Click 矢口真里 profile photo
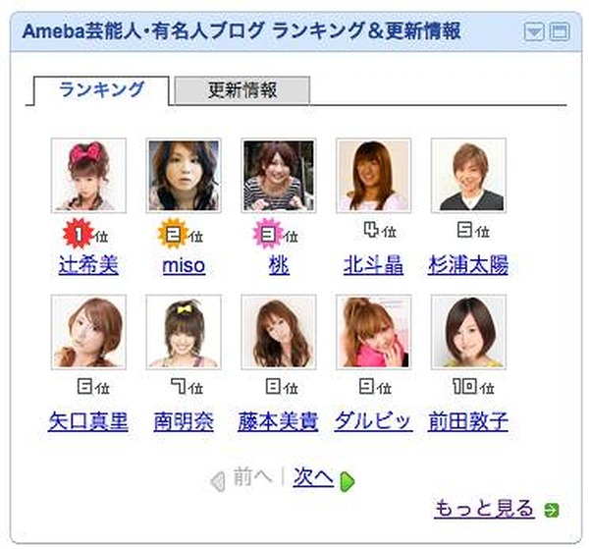The height and width of the screenshot is (549, 589). tap(88, 332)
